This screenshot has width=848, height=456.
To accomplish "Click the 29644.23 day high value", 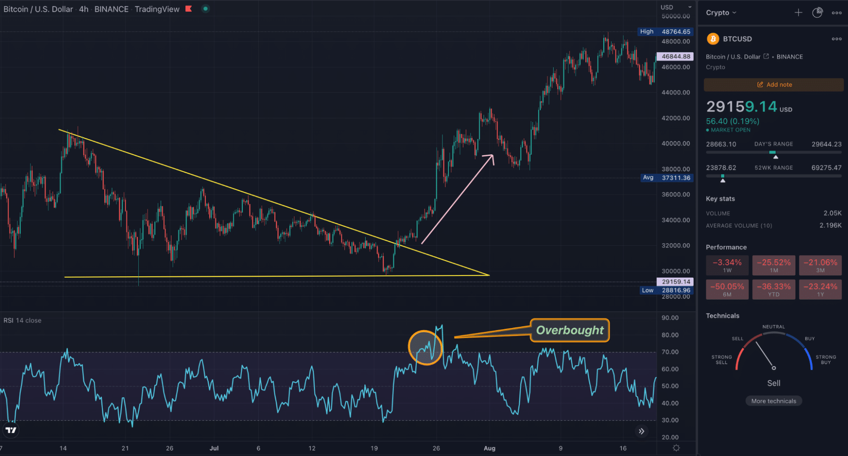I will [x=826, y=144].
